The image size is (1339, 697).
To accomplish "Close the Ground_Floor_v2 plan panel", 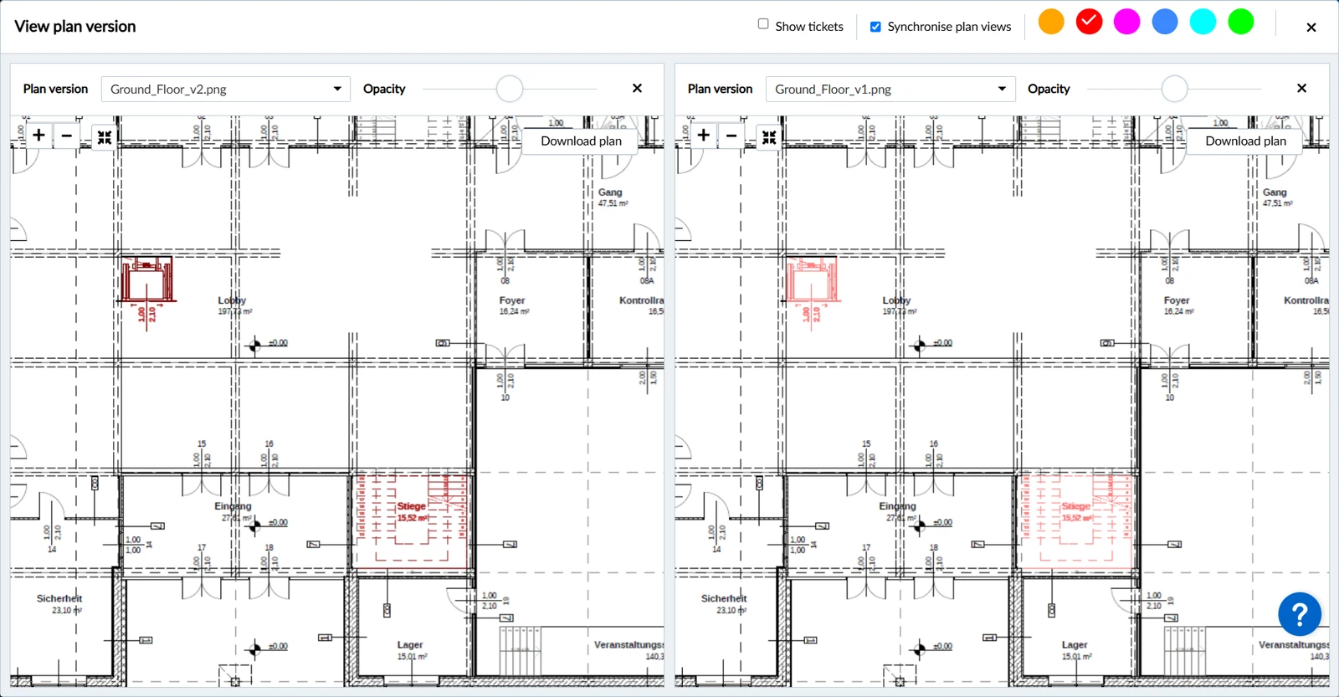I will point(637,88).
